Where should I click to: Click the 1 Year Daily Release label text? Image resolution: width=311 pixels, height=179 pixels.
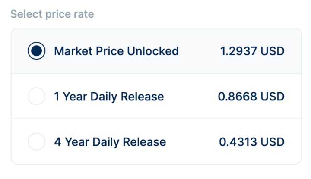(x=109, y=97)
